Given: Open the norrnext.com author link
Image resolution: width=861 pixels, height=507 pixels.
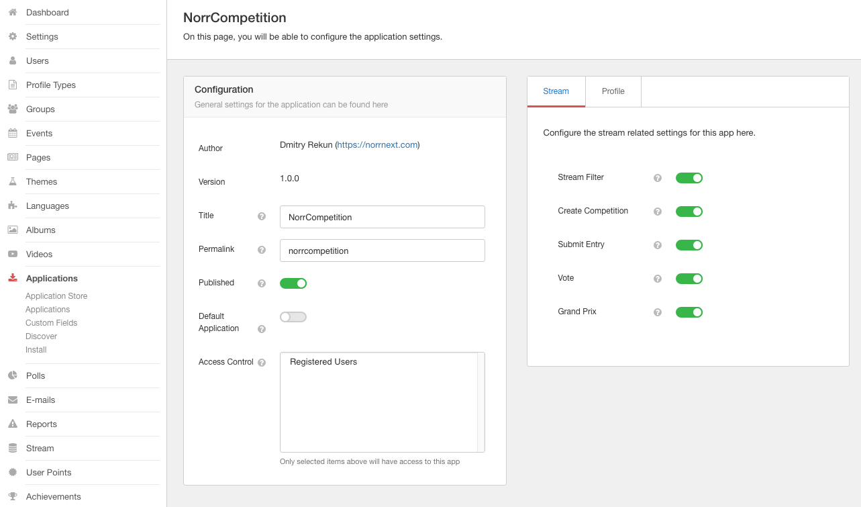Looking at the screenshot, I should 377,145.
